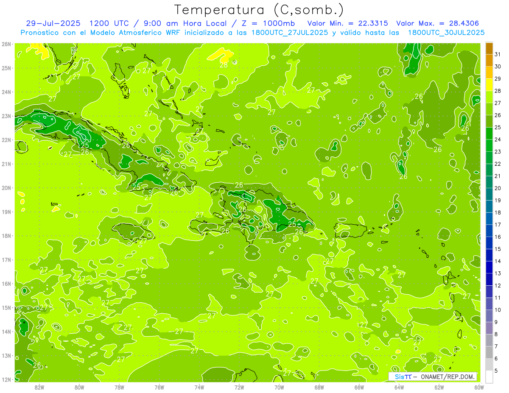The width and height of the screenshot is (509, 393).
Task: Click the colorbar value label "20"
Action: tap(498, 188)
